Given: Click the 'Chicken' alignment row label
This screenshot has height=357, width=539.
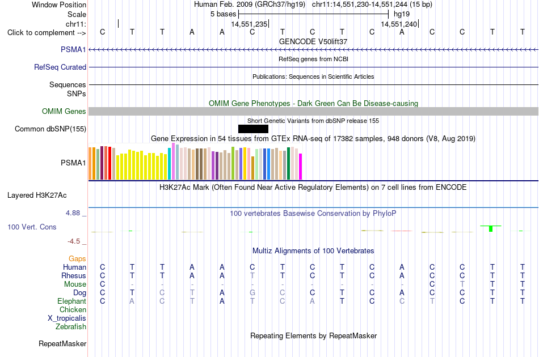Looking at the screenshot, I should 73,309.
